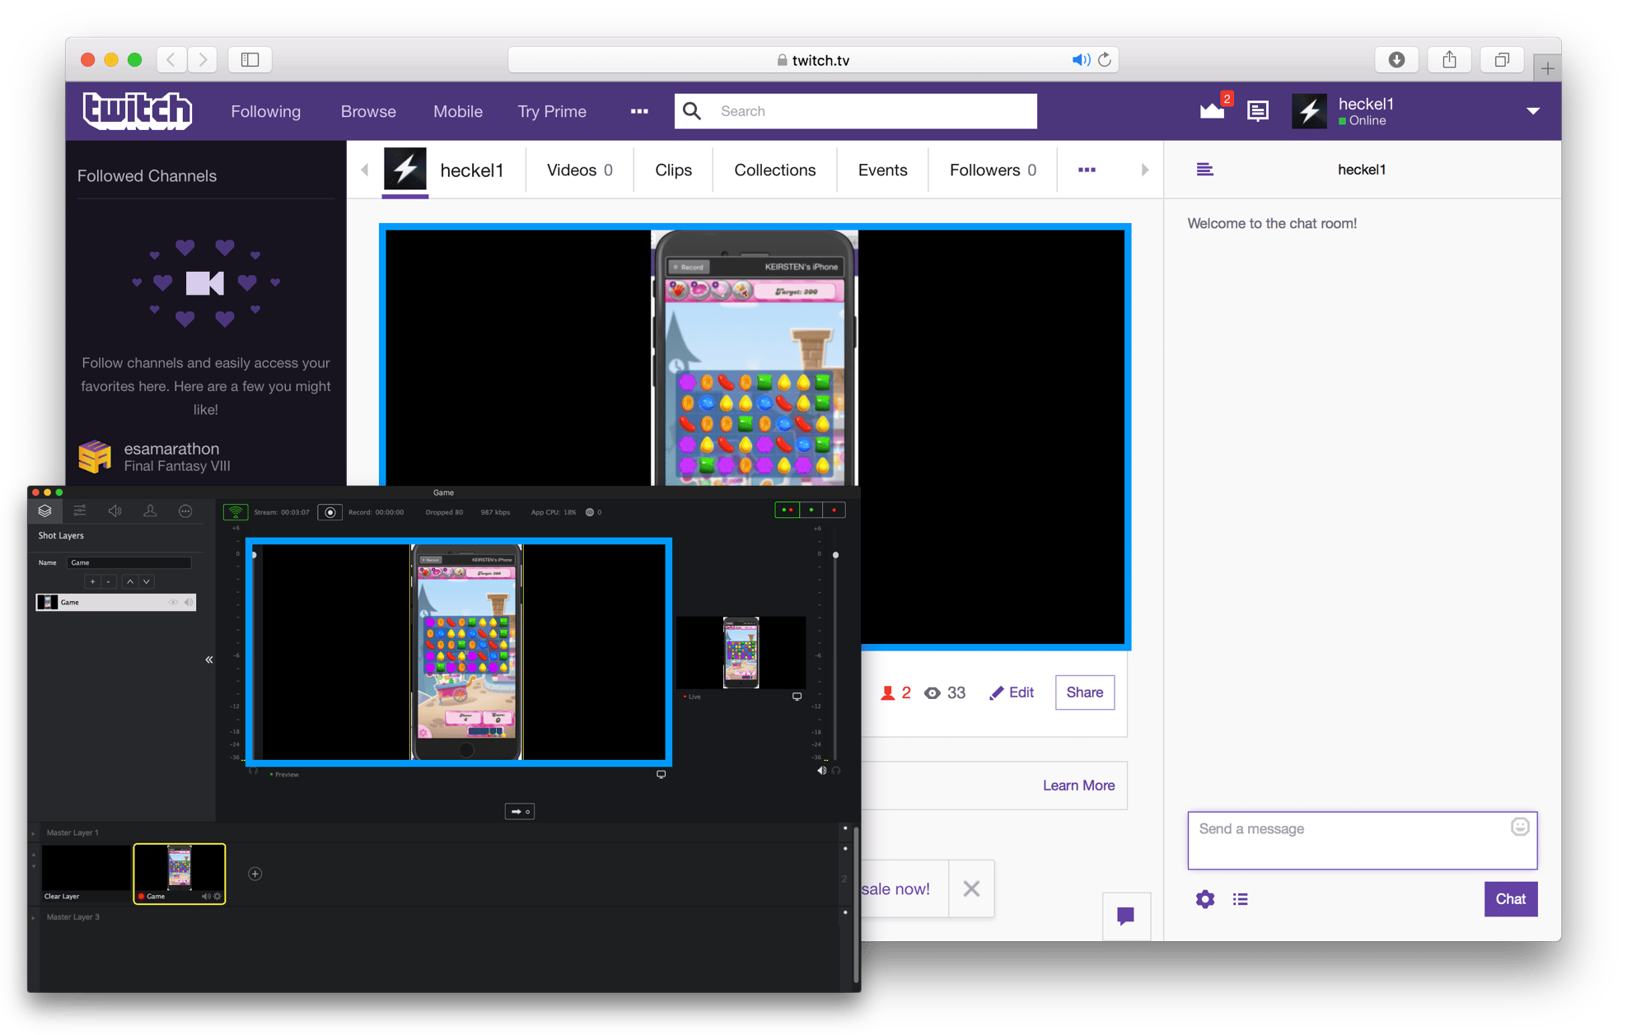
Task: Click the Share button under the stream
Action: pyautogui.click(x=1084, y=692)
